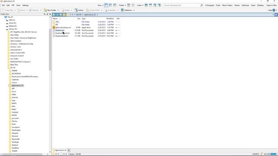Open the Copy Files dropdown arrow
278x156 pixels.
[x=15, y=10]
